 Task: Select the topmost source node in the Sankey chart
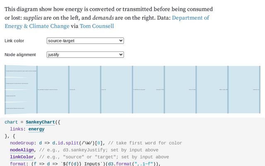[x=5, y=71]
